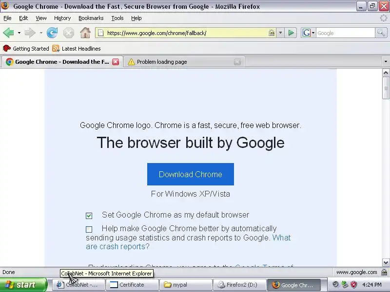This screenshot has height=292, width=390.
Task: Open the search engine selector dropdown
Action: [x=309, y=33]
